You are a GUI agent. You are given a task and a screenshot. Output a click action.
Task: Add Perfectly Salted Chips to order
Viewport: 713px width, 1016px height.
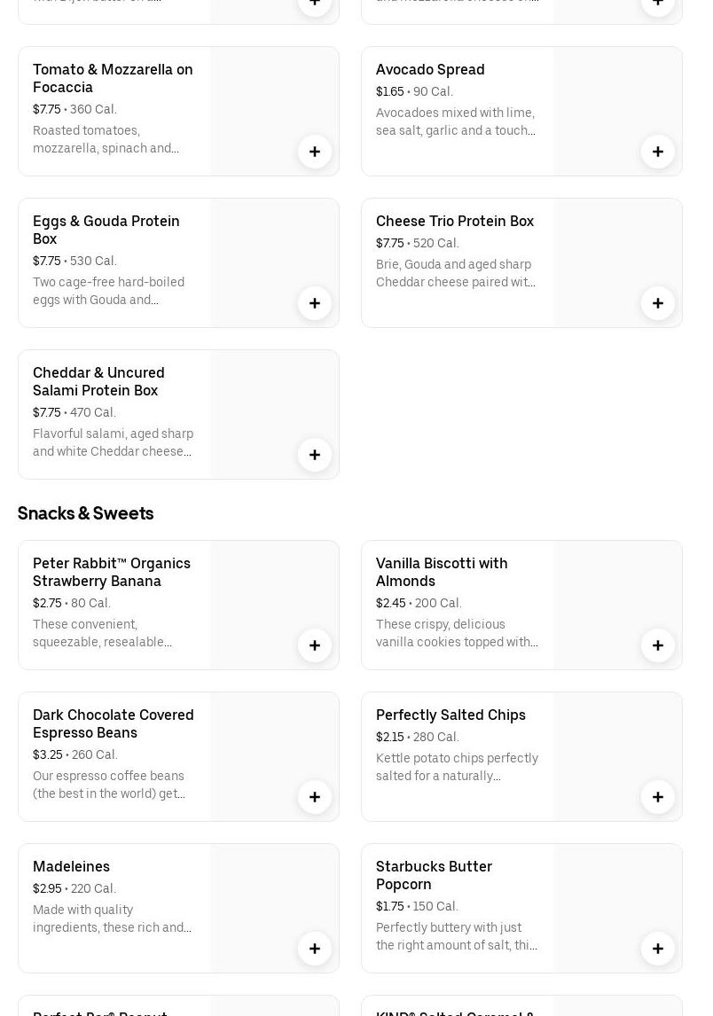(x=658, y=797)
